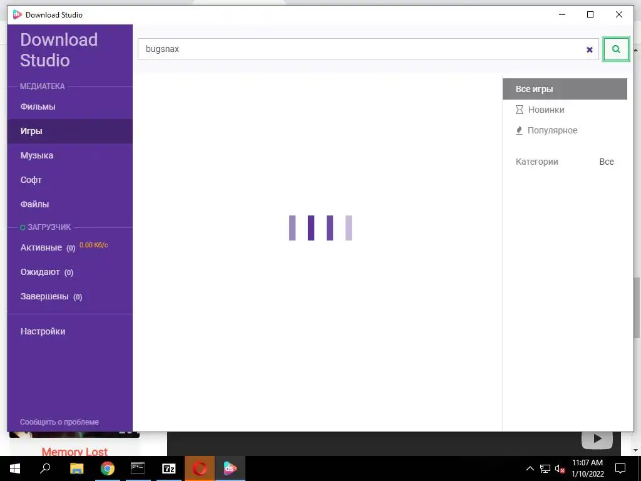
Task: Open the notification center icon
Action: pyautogui.click(x=620, y=468)
